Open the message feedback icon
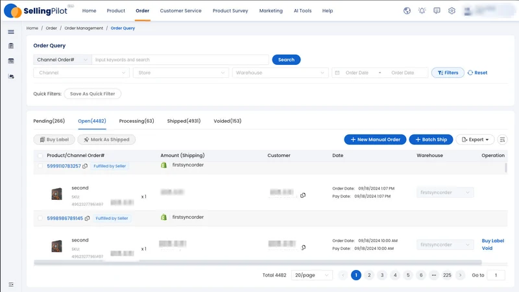 (437, 10)
